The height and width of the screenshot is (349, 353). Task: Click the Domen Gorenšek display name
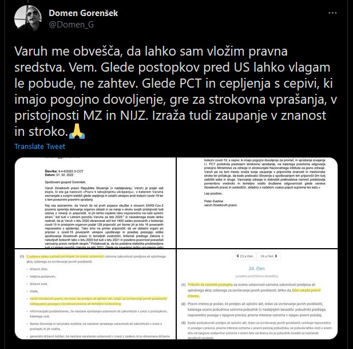(x=84, y=13)
